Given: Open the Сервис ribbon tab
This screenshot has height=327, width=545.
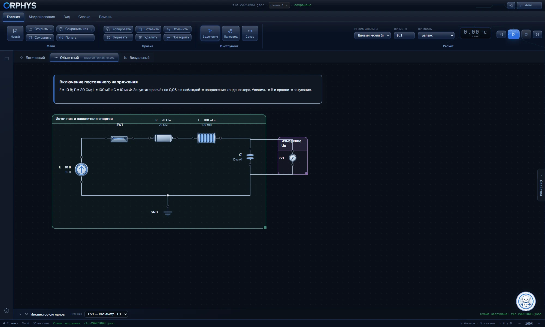Looking at the screenshot, I should coord(84,17).
